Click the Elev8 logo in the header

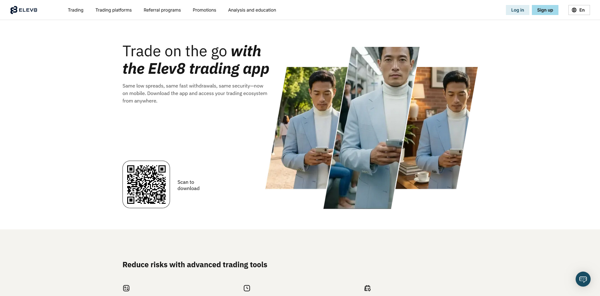click(x=24, y=10)
